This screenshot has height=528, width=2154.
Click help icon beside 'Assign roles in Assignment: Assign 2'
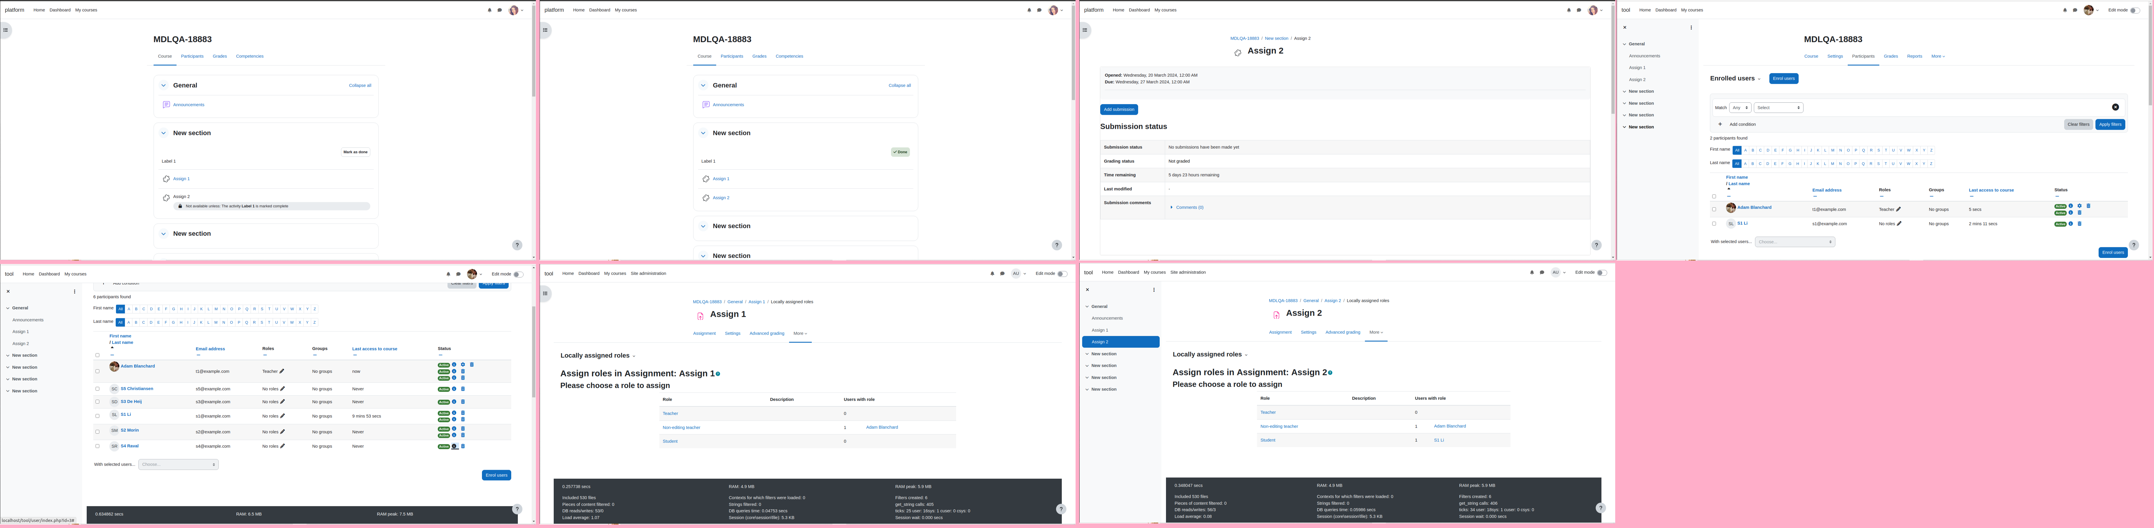(x=1330, y=372)
